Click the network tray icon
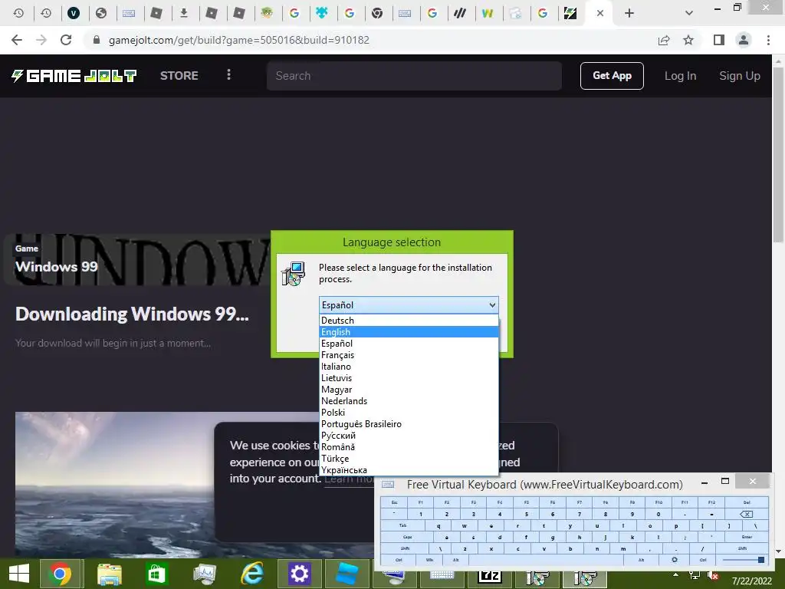Screen dimensions: 785x589 click(x=695, y=575)
